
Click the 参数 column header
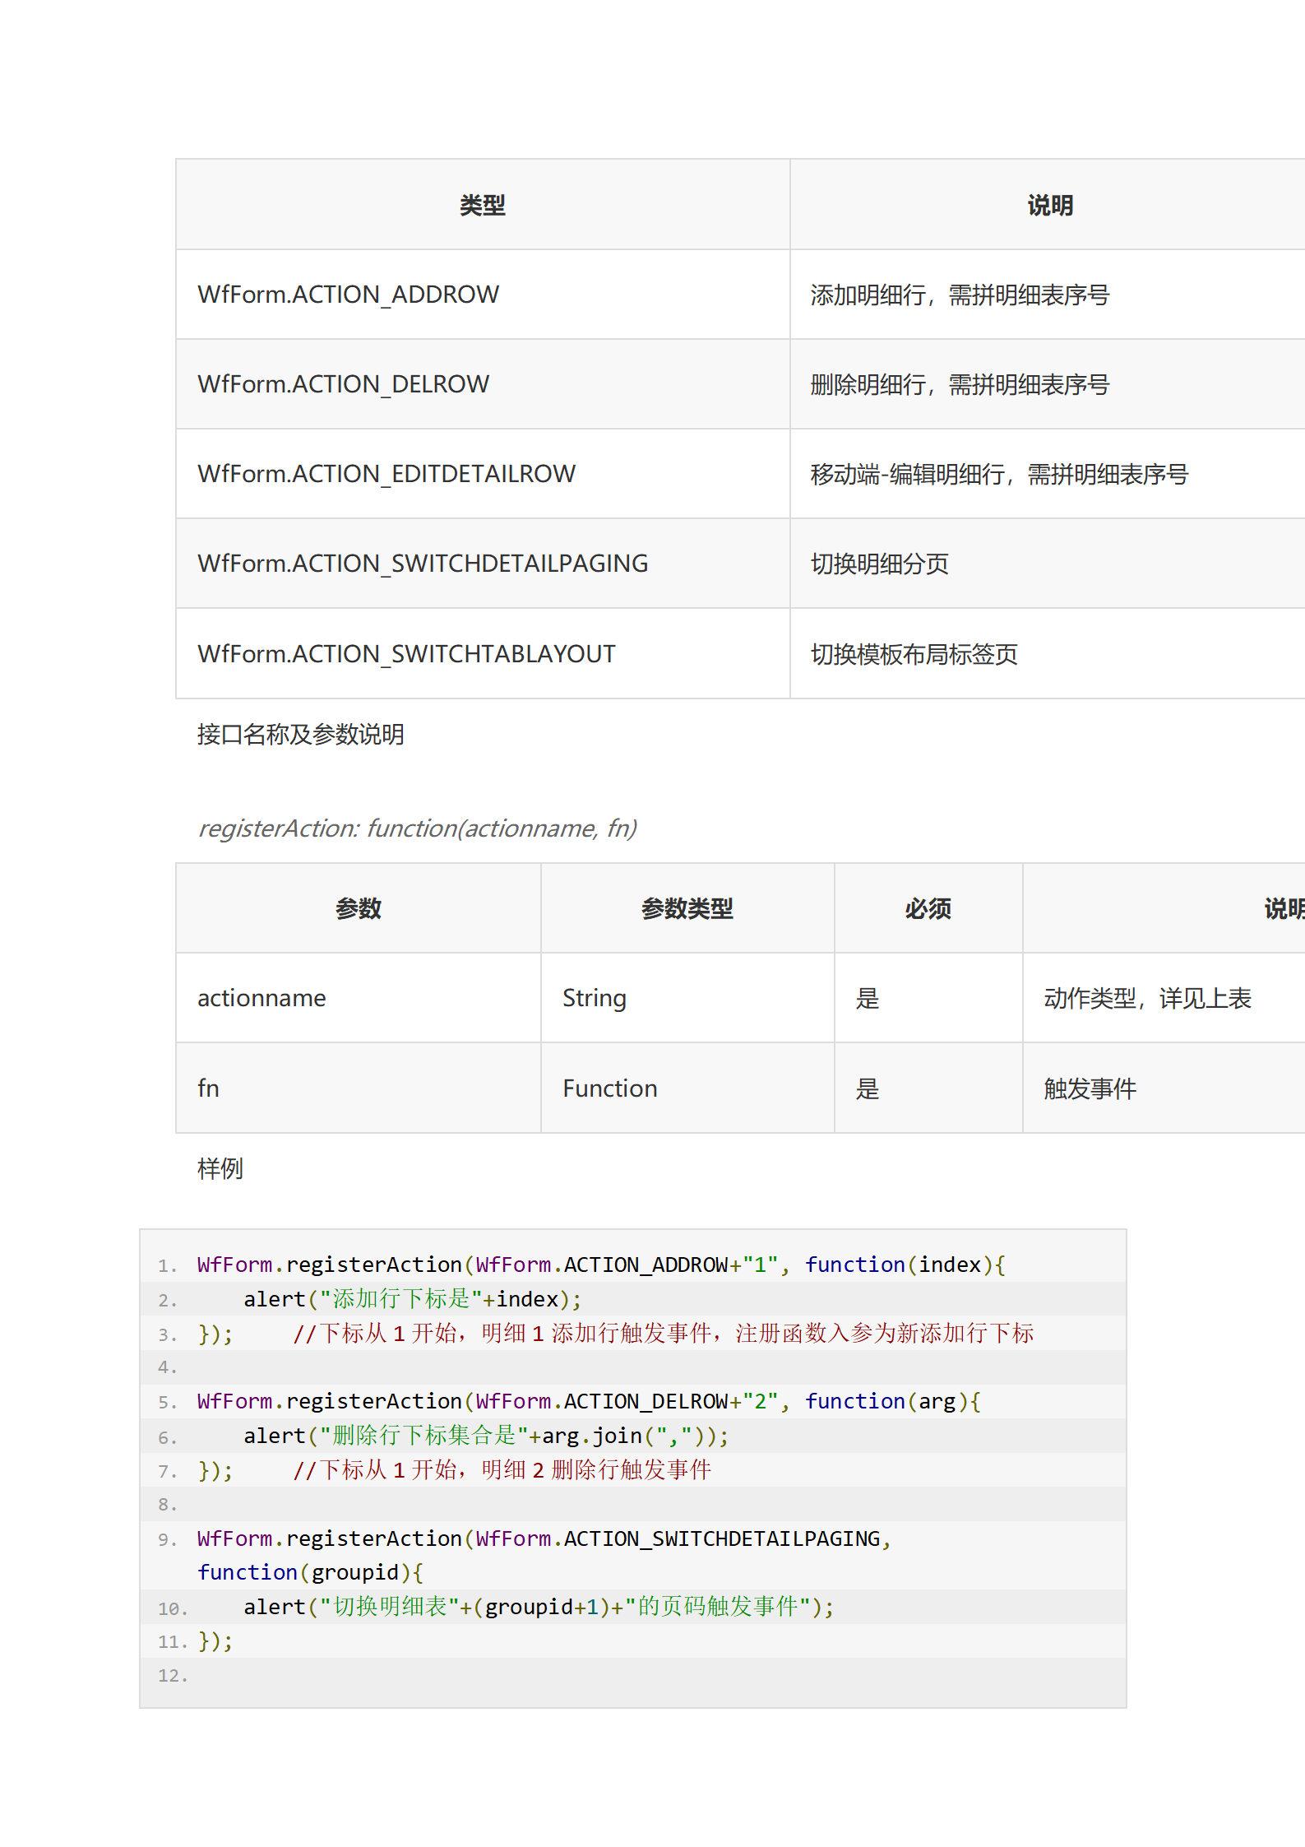click(358, 908)
